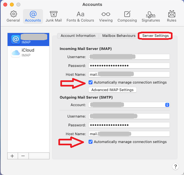
Task: Open Advanced IMAP Settings
Action: point(112,90)
